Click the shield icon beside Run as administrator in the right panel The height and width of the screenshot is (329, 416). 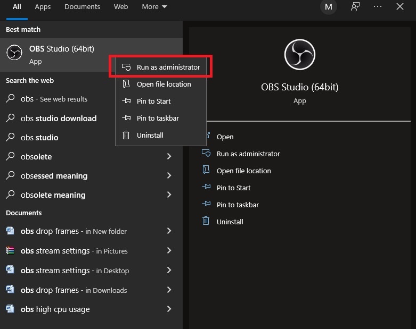click(x=206, y=154)
